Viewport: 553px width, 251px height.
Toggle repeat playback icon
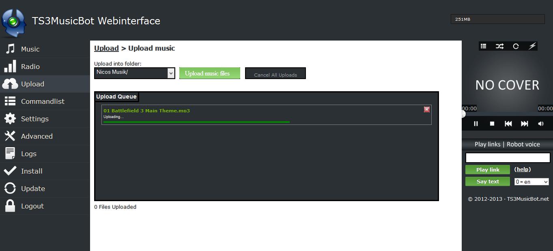pos(516,46)
